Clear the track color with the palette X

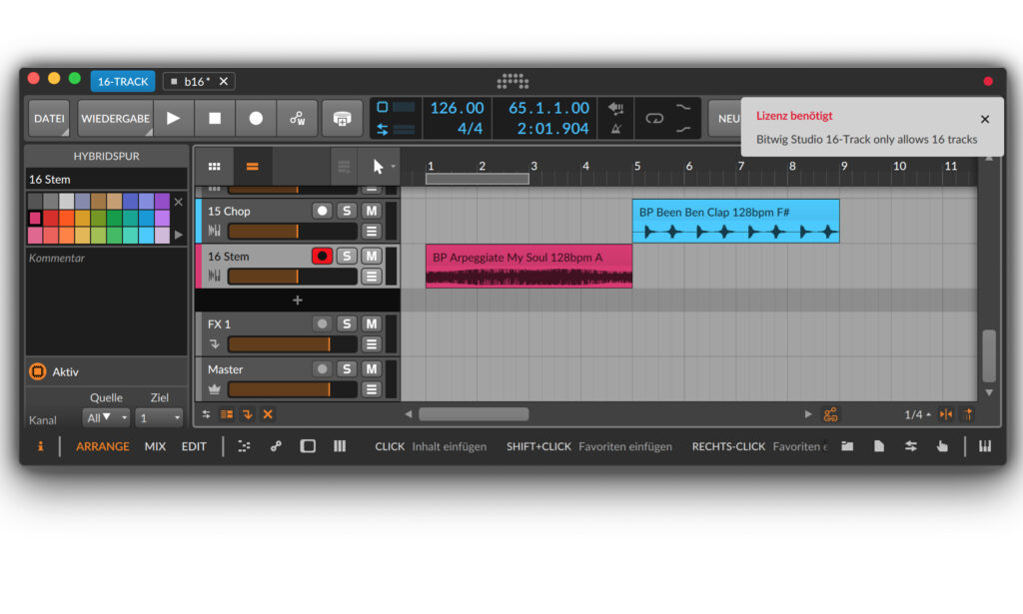[178, 202]
